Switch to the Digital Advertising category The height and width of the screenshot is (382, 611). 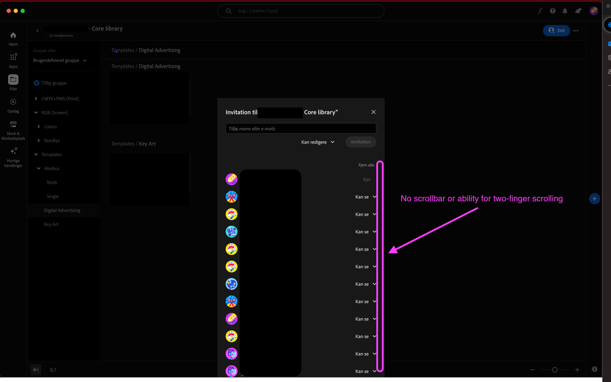coord(62,210)
